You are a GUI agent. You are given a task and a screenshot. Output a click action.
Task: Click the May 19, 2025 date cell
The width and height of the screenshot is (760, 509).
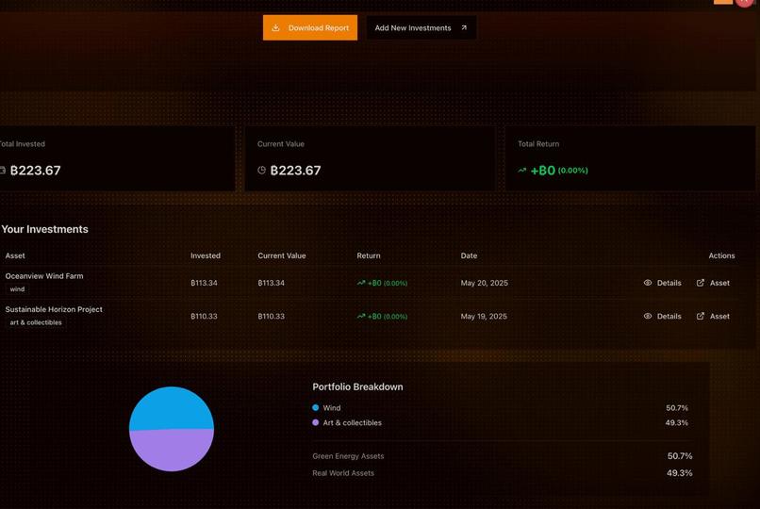[484, 317]
